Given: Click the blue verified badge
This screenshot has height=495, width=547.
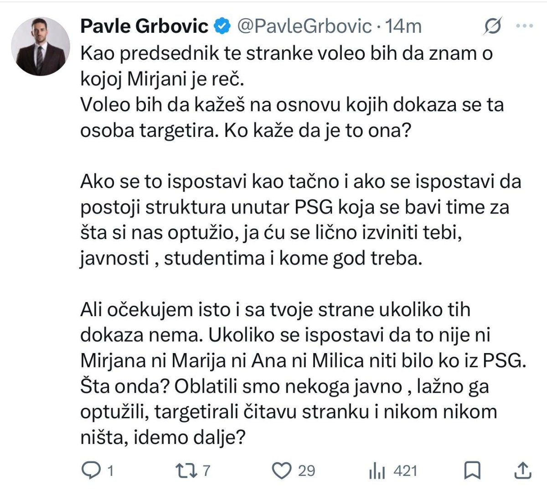Looking at the screenshot, I should click(x=223, y=26).
